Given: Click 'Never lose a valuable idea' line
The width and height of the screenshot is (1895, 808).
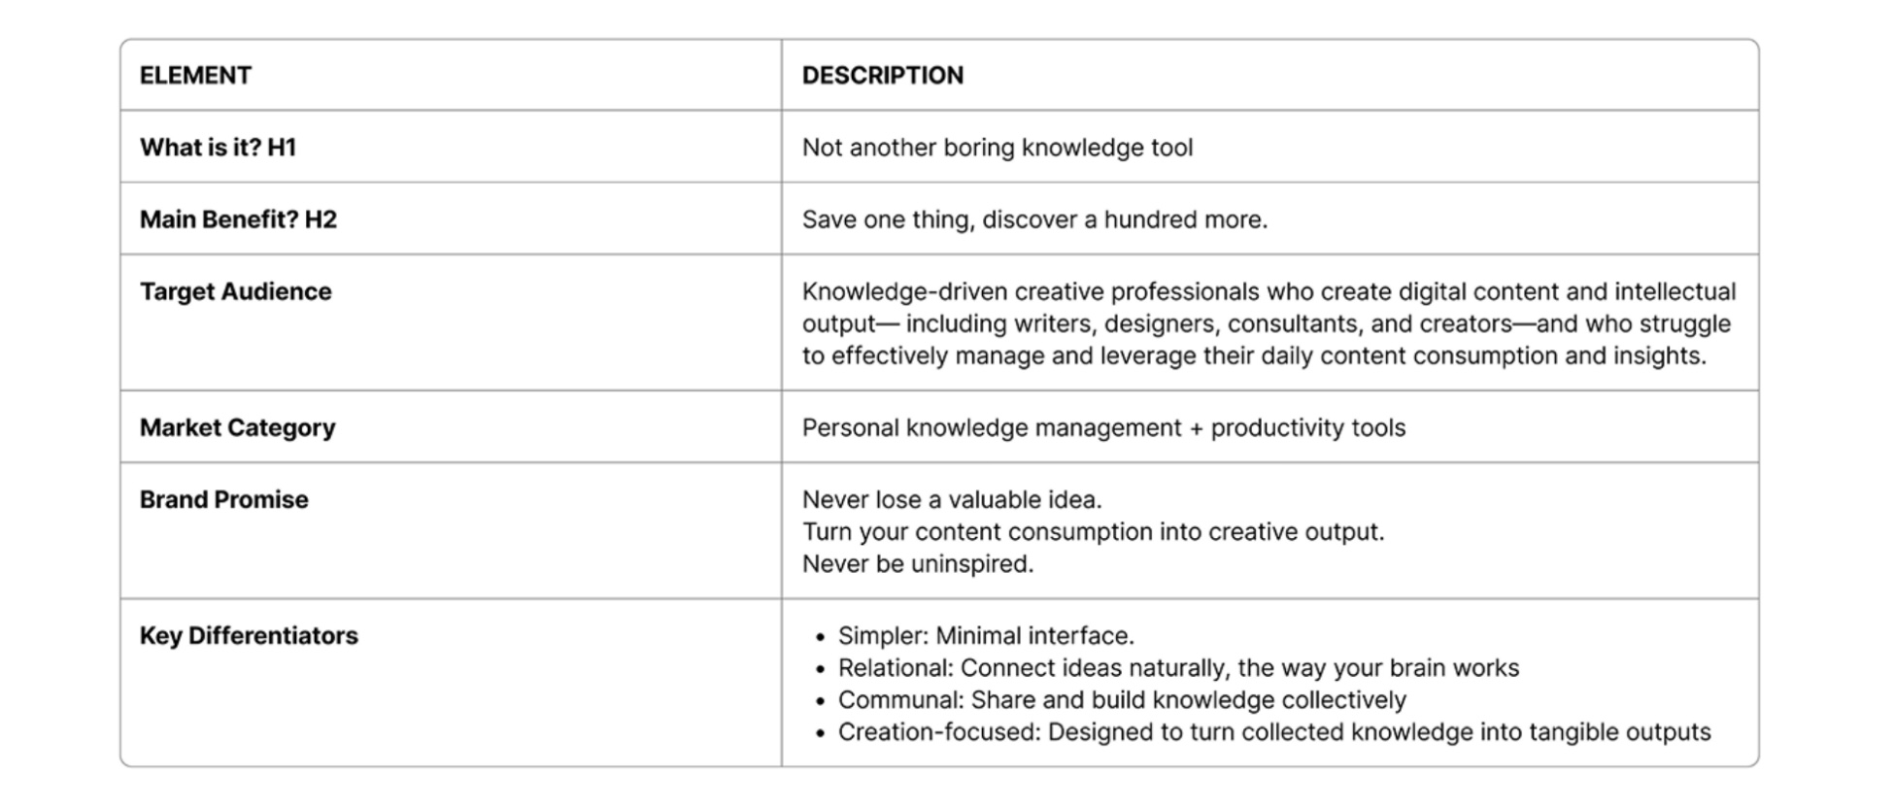Looking at the screenshot, I should (x=952, y=499).
